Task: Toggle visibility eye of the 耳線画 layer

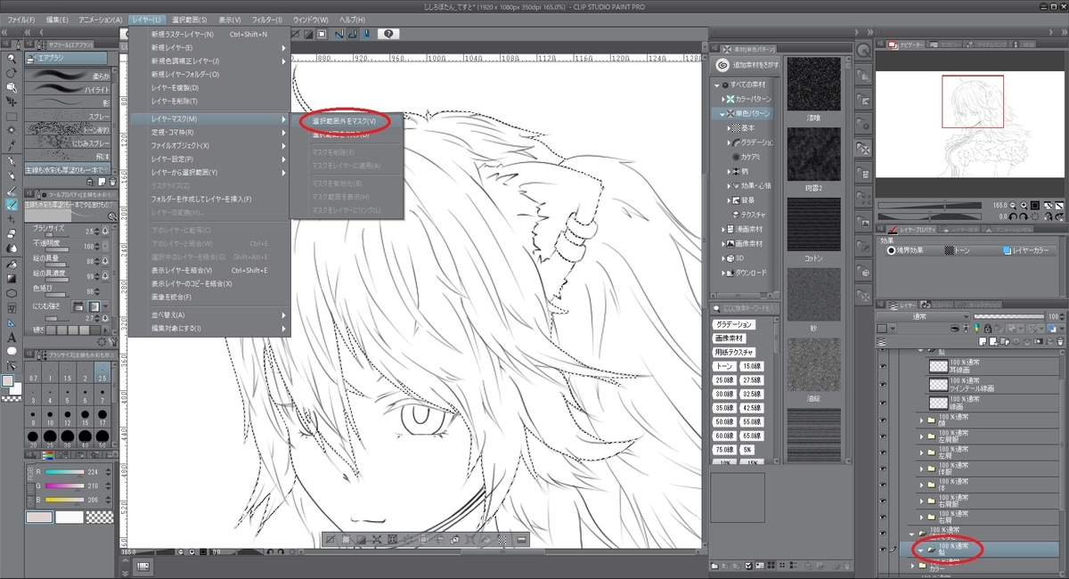Action: pos(885,367)
